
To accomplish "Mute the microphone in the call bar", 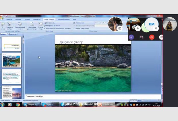I will coord(131,37).
